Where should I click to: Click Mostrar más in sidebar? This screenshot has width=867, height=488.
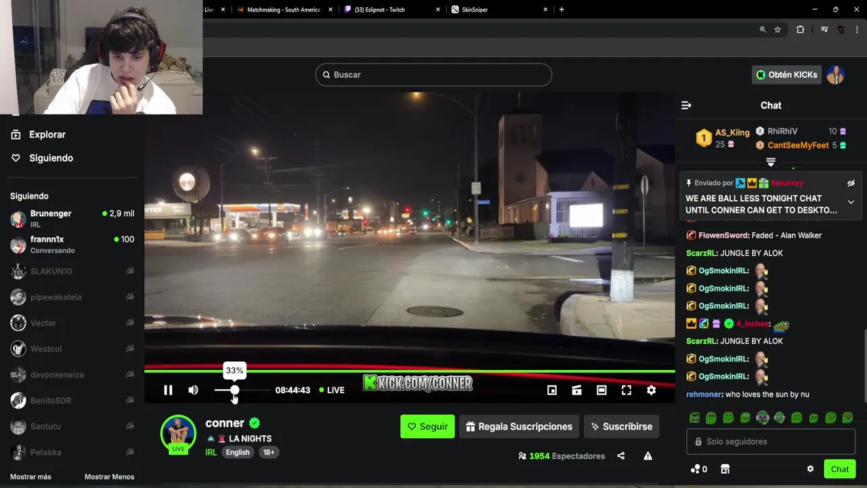30,476
